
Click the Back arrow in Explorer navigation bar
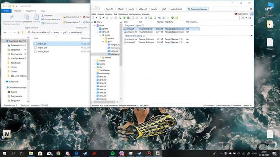[5, 32]
